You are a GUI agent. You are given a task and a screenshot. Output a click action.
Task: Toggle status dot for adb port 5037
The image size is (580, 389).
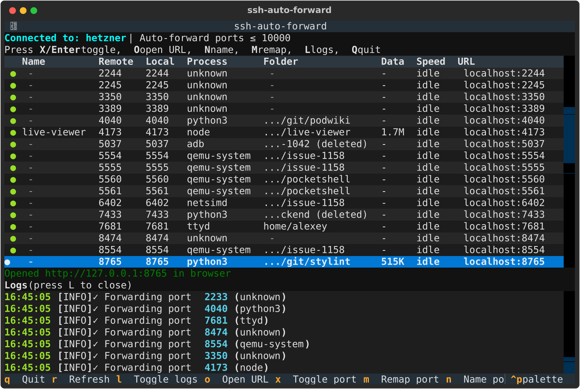tap(13, 144)
